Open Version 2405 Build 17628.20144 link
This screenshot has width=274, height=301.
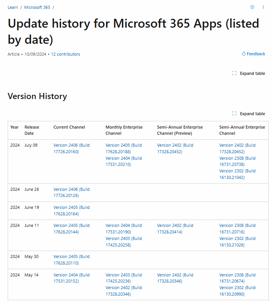coord(71,229)
